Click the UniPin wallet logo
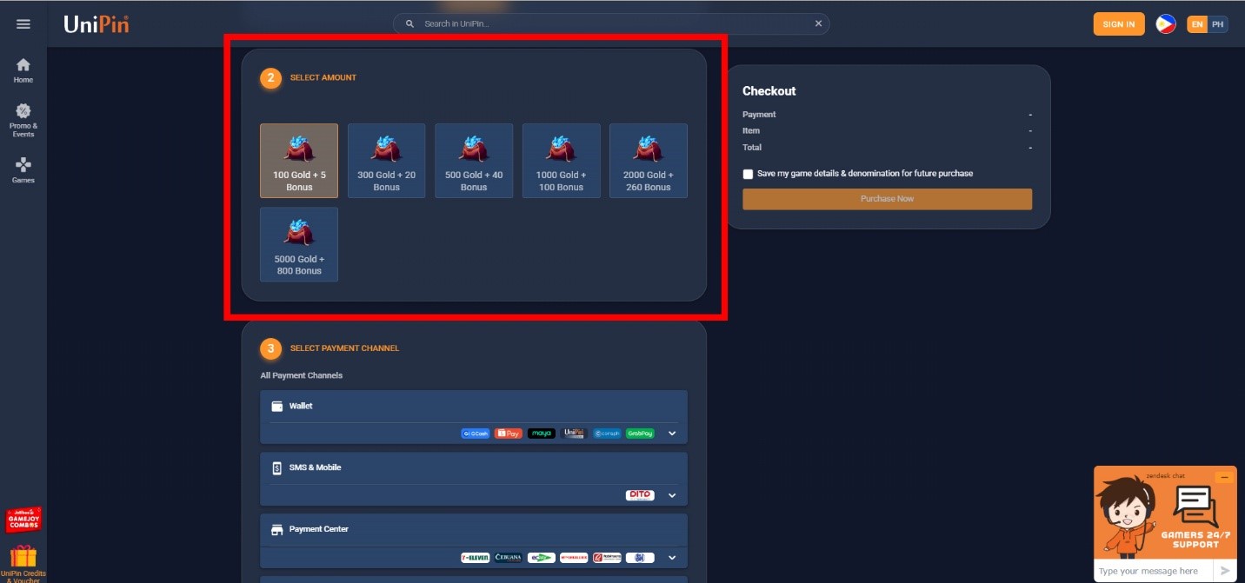1245x583 pixels. tap(574, 434)
